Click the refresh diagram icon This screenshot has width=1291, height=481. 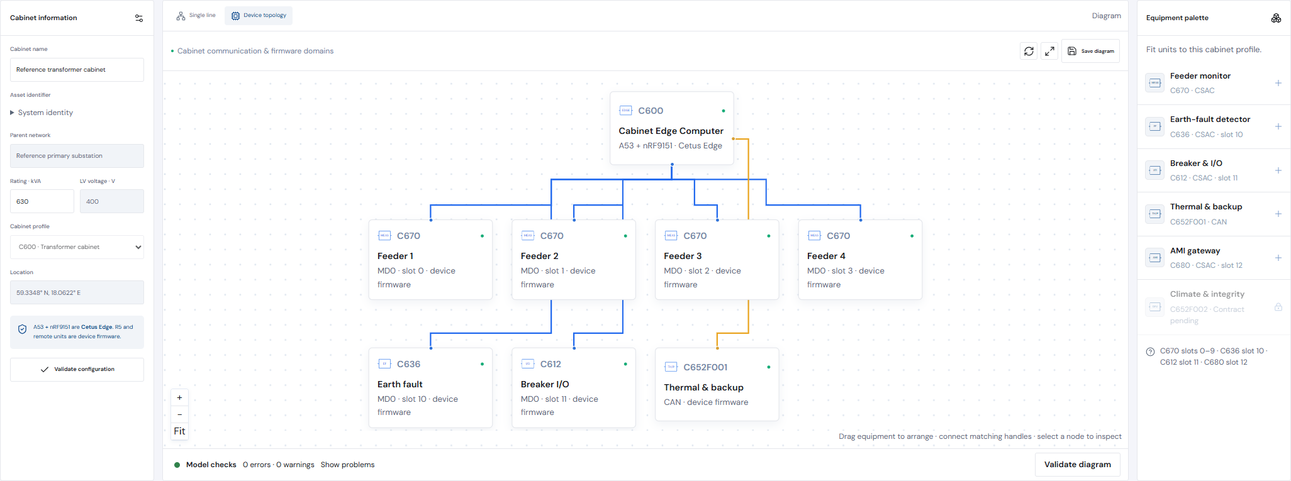point(1029,51)
